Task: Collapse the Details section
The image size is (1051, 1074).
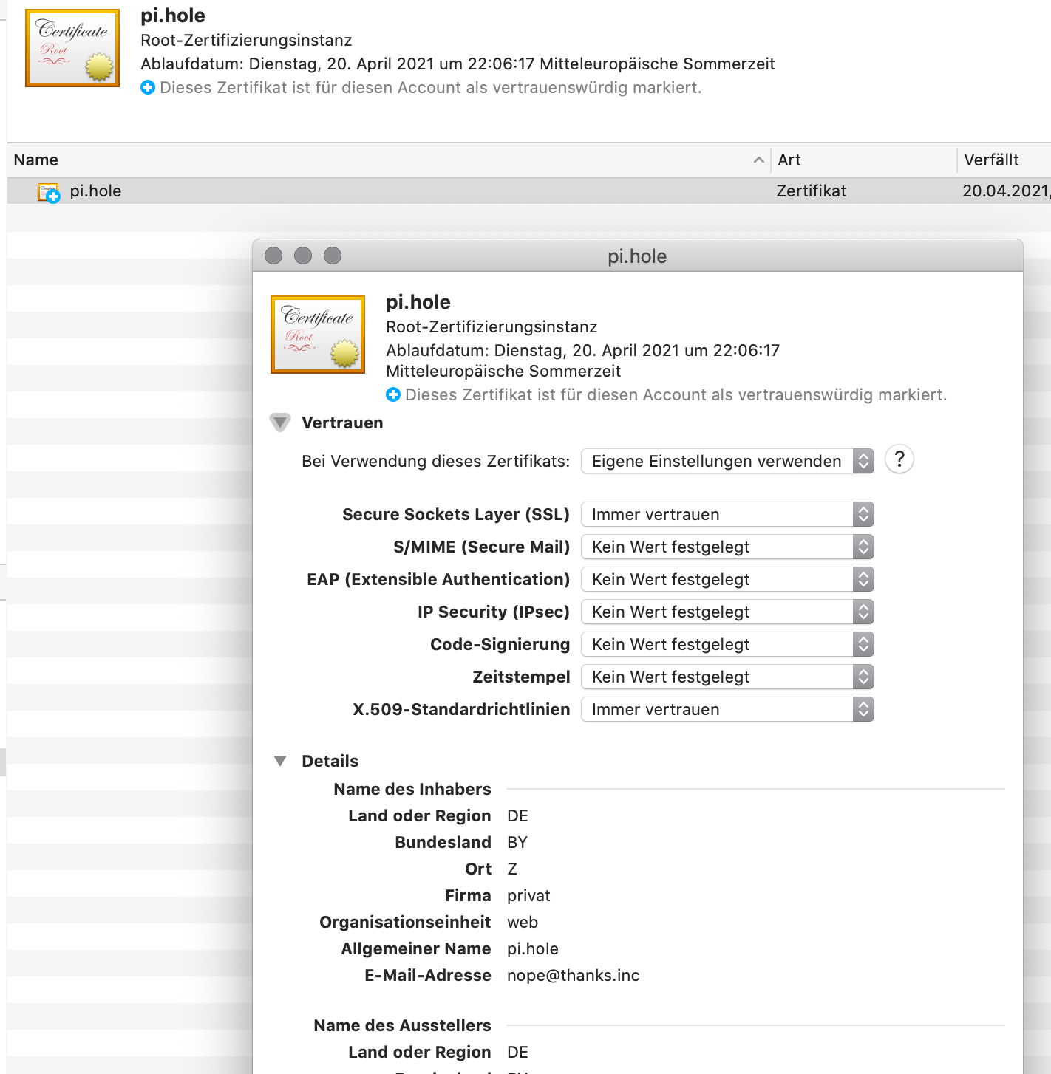Action: click(280, 760)
